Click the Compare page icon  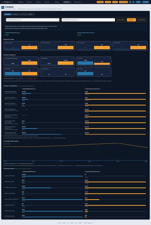3,8
